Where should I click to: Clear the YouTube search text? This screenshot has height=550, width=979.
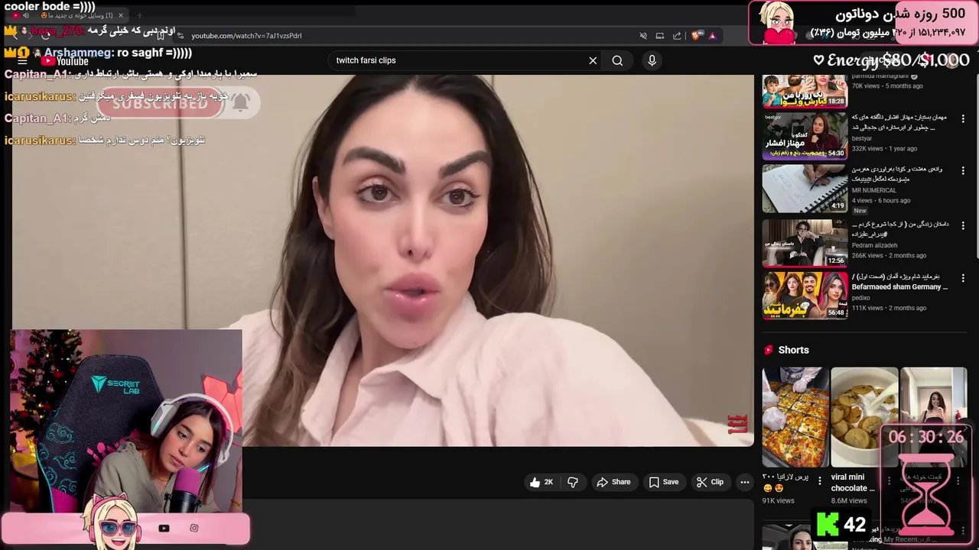pos(593,60)
